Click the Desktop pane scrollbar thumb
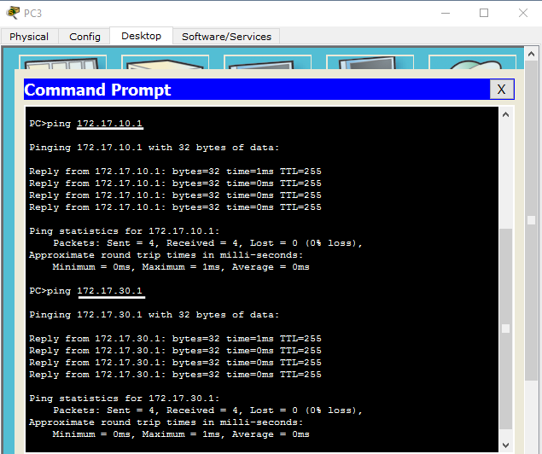This screenshot has width=542, height=454. tap(531, 220)
